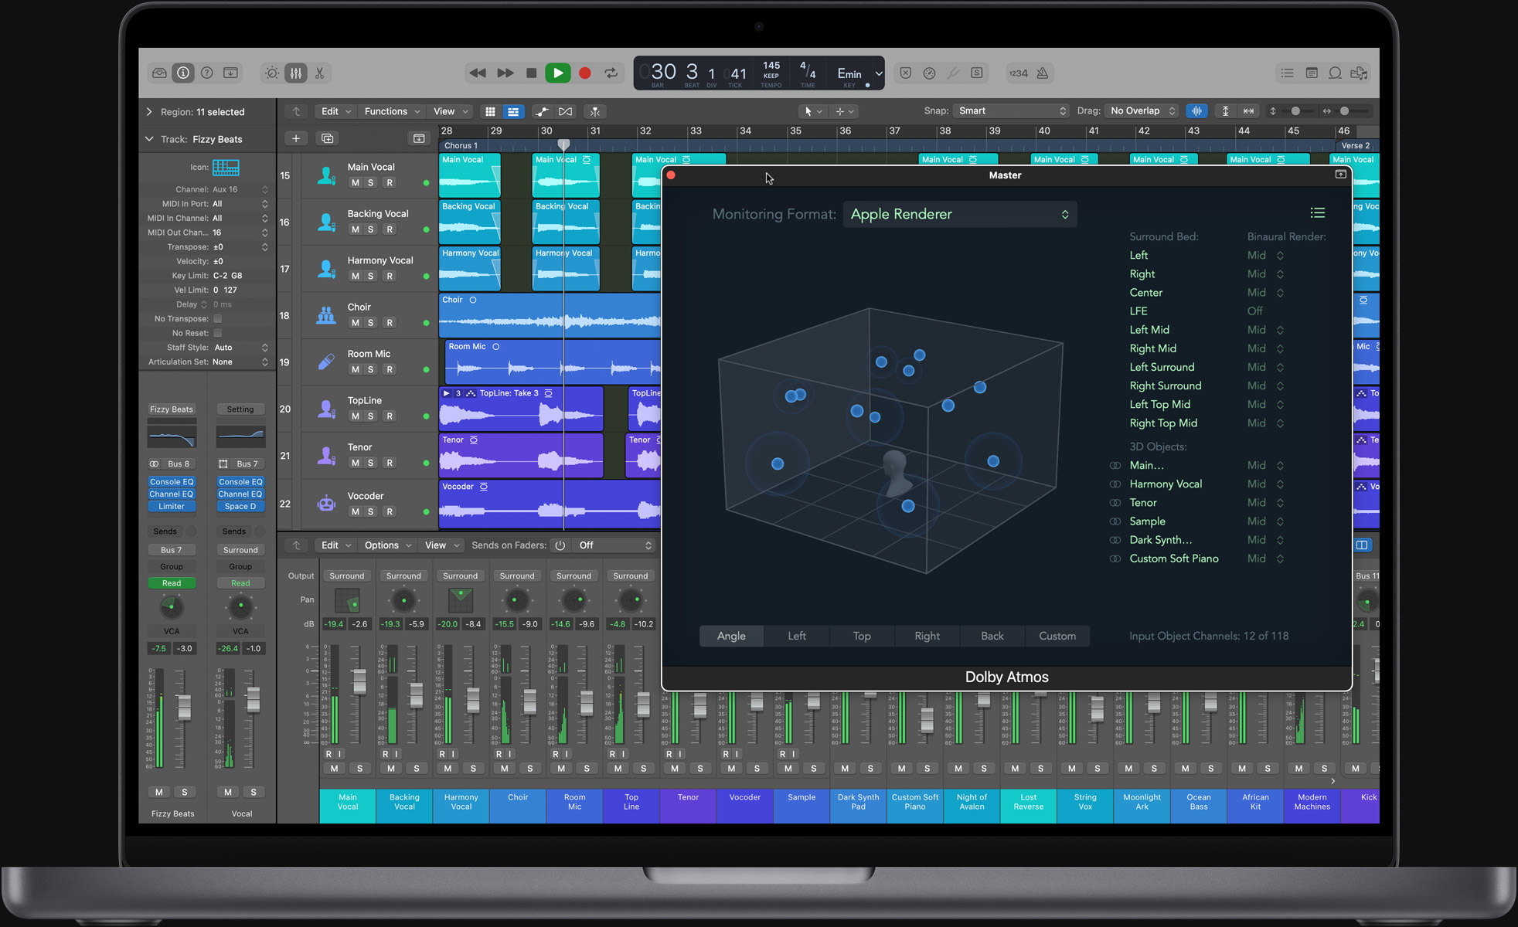Open the Editors scissors icon
Viewport: 1518px width, 927px height.
click(319, 73)
